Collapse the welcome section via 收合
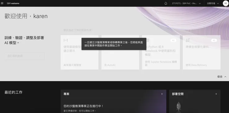 [x=220, y=77]
